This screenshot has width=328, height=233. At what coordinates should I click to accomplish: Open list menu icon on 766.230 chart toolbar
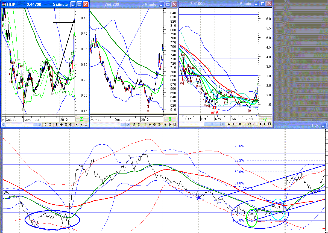tap(175, 125)
